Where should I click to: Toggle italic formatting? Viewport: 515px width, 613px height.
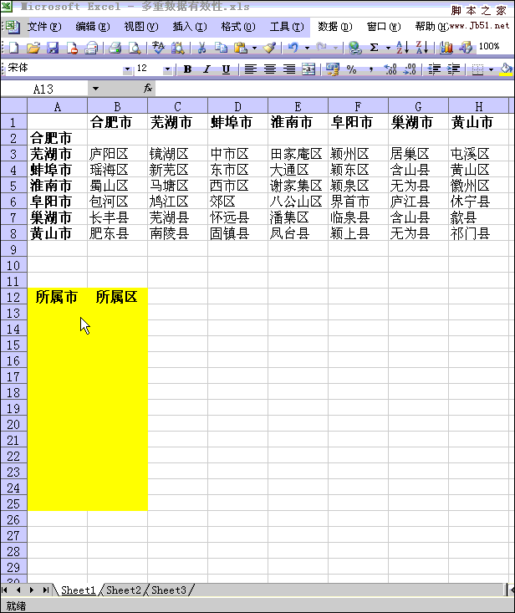pyautogui.click(x=207, y=69)
